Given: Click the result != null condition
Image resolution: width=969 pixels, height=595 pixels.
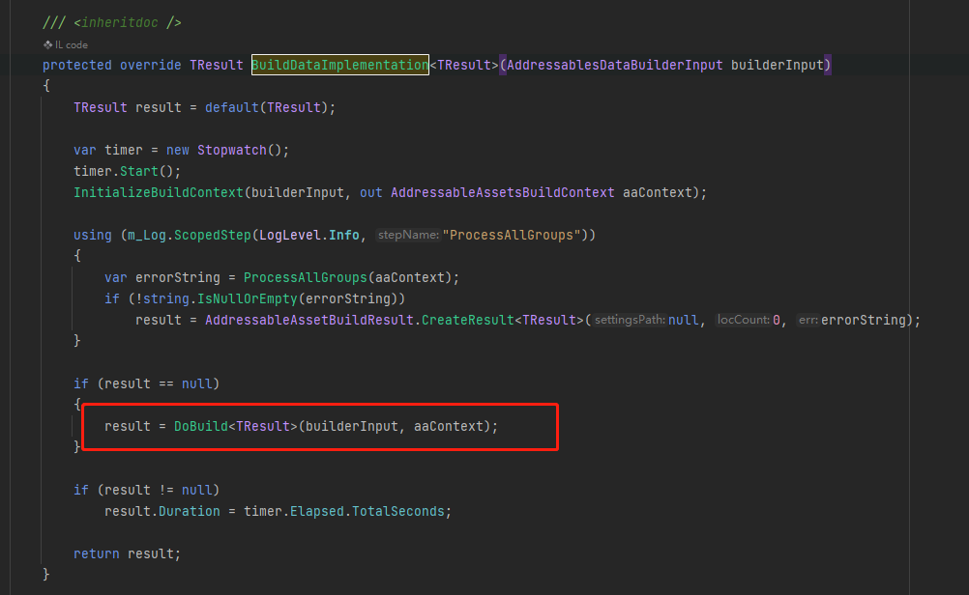Looking at the screenshot, I should click(x=159, y=490).
